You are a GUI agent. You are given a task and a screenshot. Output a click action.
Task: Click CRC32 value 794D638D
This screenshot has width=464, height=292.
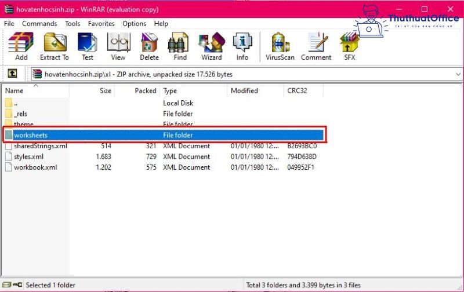[x=302, y=156]
